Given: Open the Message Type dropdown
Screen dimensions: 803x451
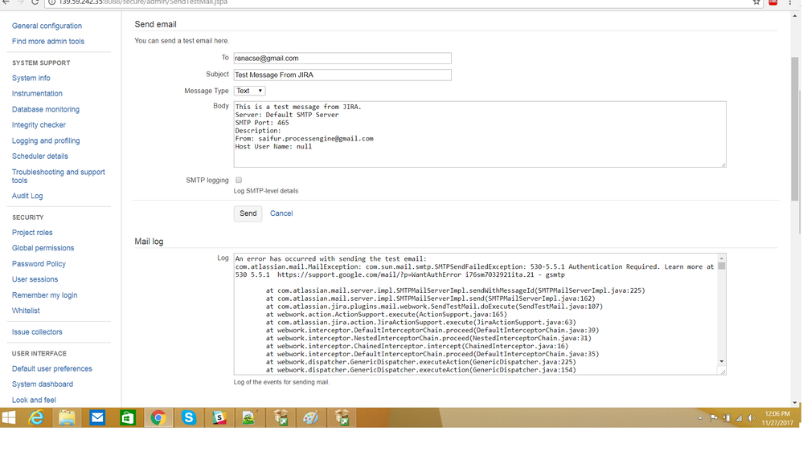Looking at the screenshot, I should pos(249,91).
